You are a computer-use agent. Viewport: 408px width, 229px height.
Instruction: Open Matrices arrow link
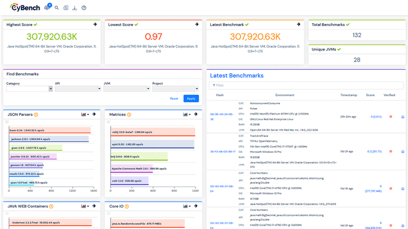(x=196, y=114)
